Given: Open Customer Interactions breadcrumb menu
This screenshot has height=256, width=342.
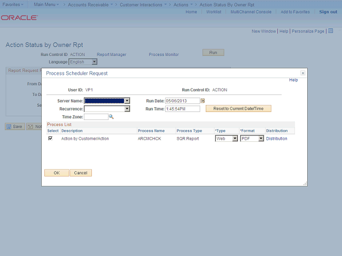Looking at the screenshot, I should pyautogui.click(x=143, y=5).
